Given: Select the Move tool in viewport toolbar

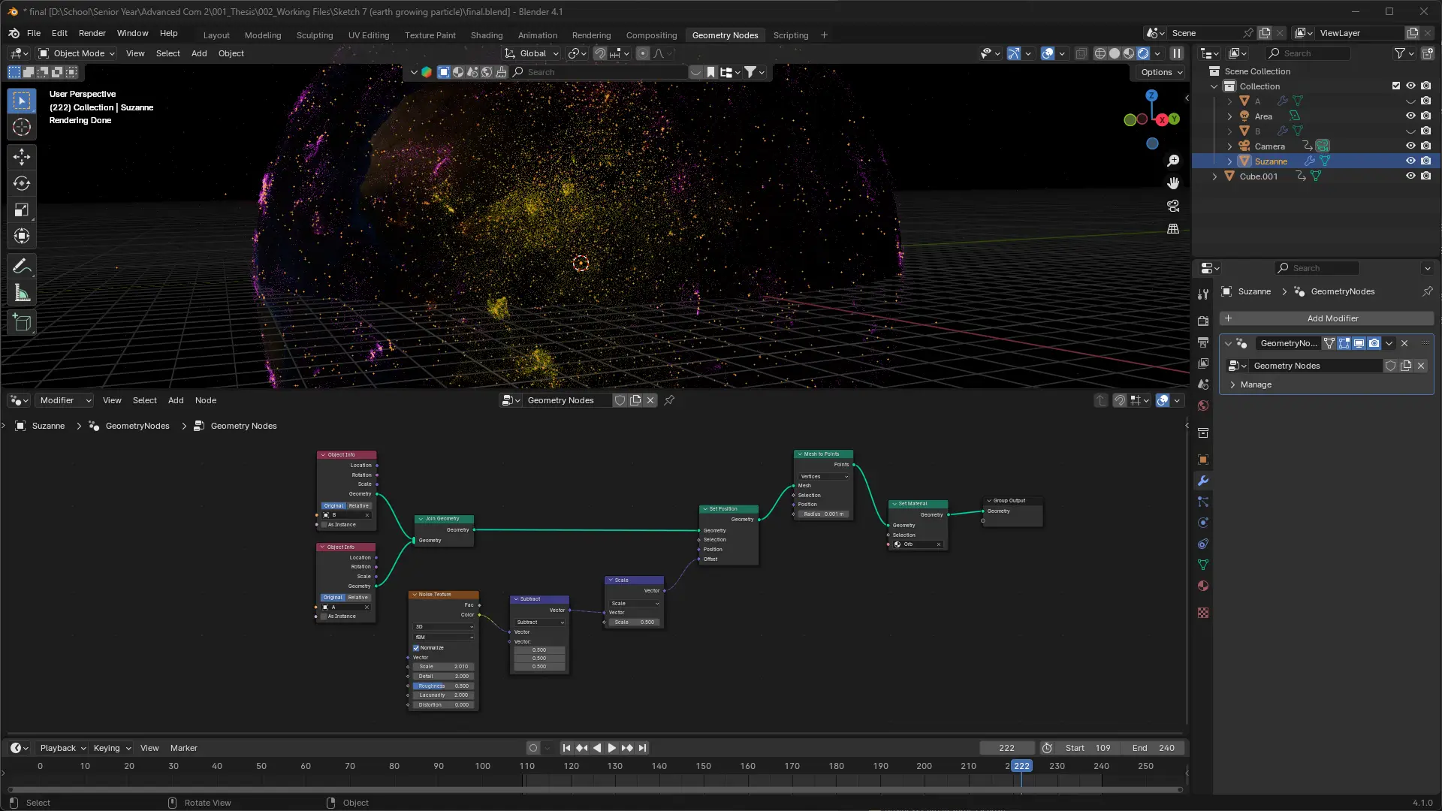Looking at the screenshot, I should pyautogui.click(x=22, y=156).
